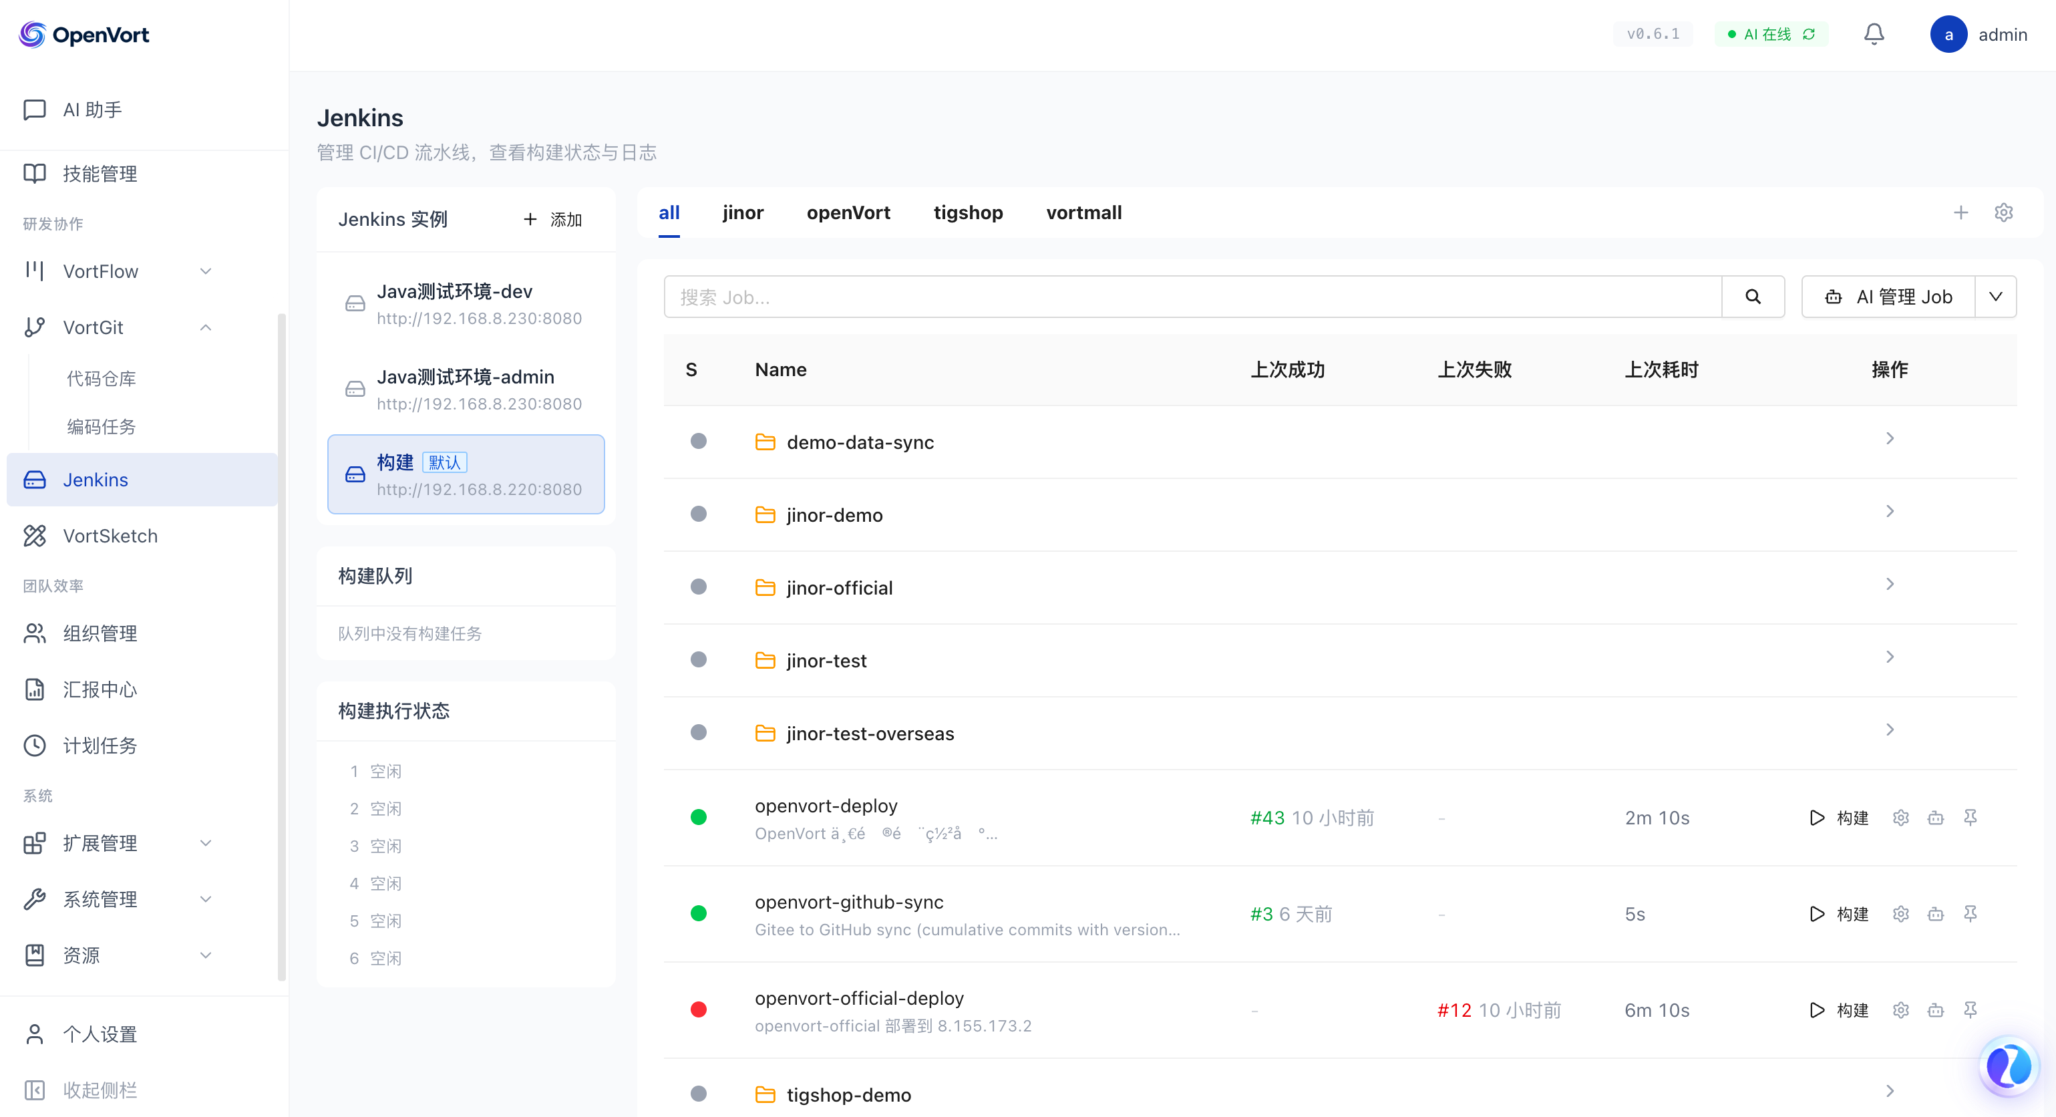Open the jinor-test-overseas folder icon
This screenshot has height=1117, width=2056.
765,733
